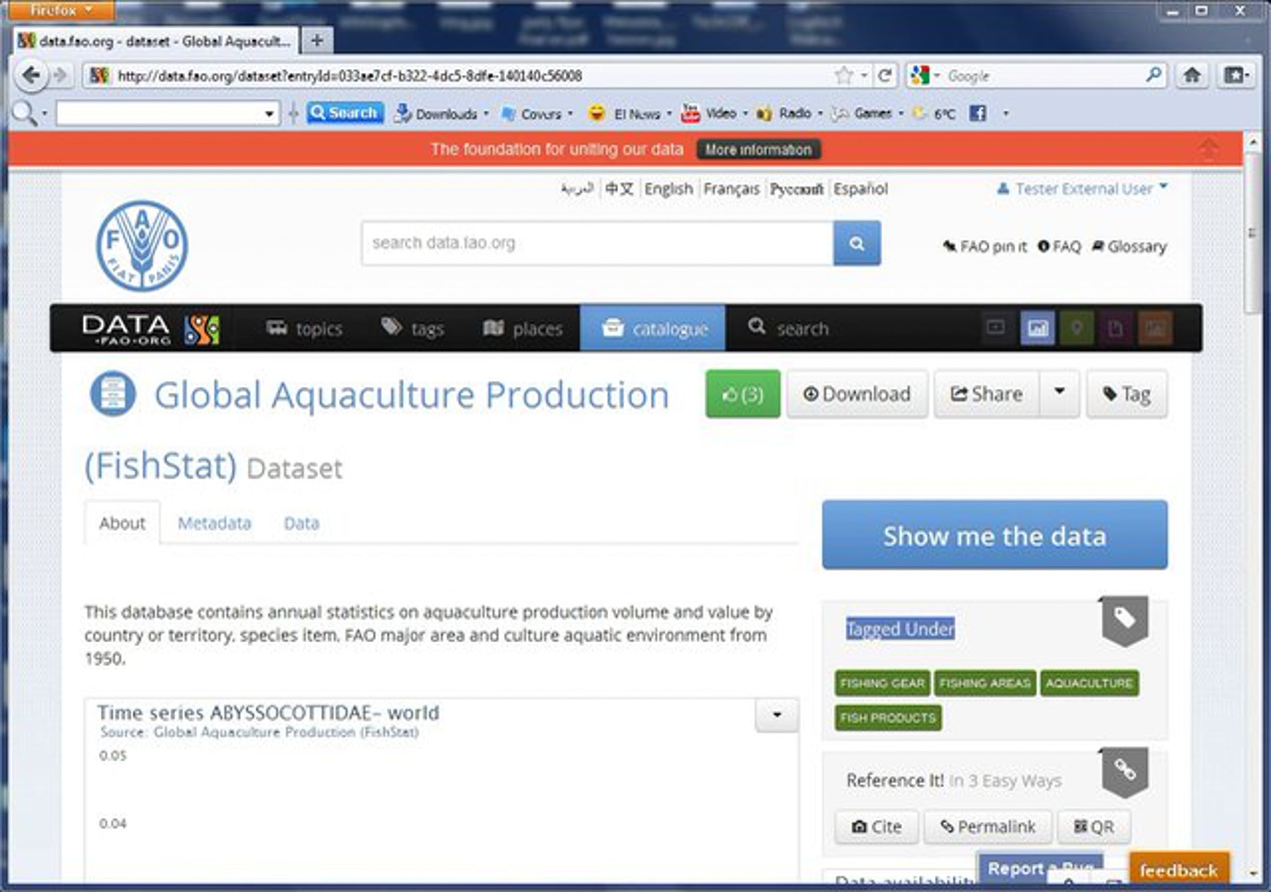The image size is (1271, 892).
Task: Select the purple document icon in navbar
Action: coord(1115,328)
